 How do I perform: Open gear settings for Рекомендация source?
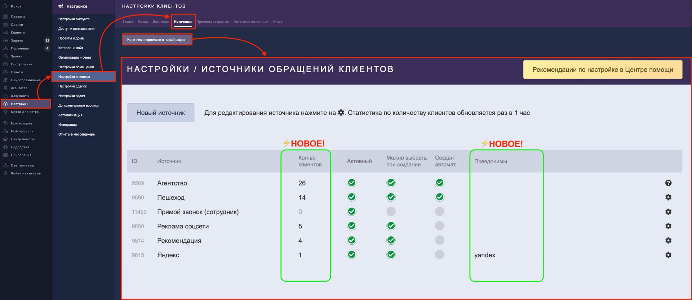[x=668, y=240]
